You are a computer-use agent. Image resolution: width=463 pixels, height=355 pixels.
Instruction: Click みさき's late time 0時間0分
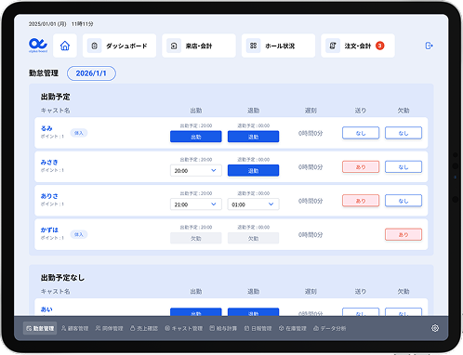[x=311, y=167]
